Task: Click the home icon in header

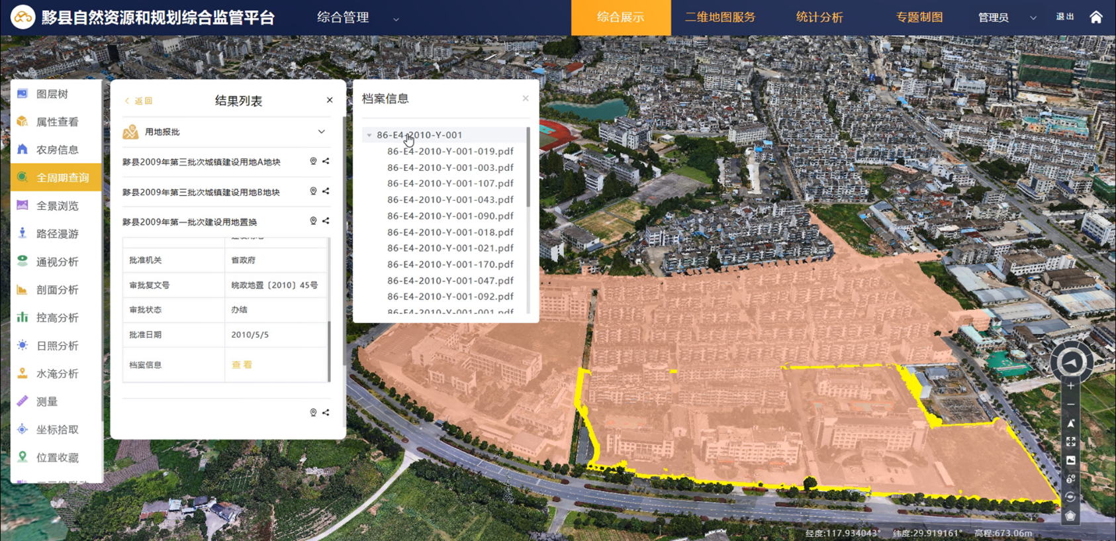Action: [x=1096, y=17]
